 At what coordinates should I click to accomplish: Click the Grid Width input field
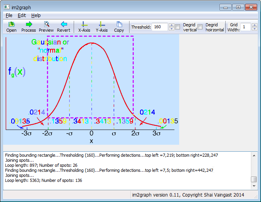click(245, 27)
